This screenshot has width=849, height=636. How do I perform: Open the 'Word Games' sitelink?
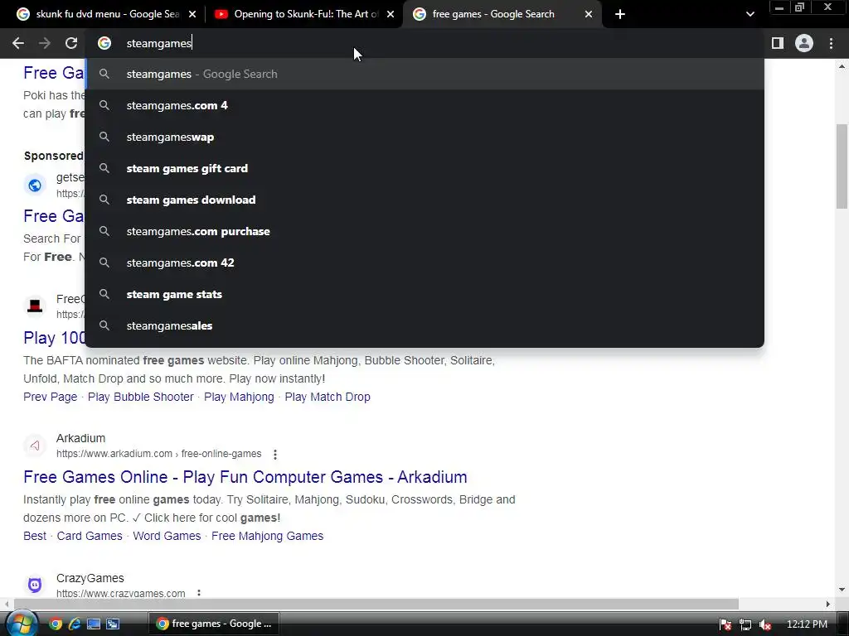167,536
